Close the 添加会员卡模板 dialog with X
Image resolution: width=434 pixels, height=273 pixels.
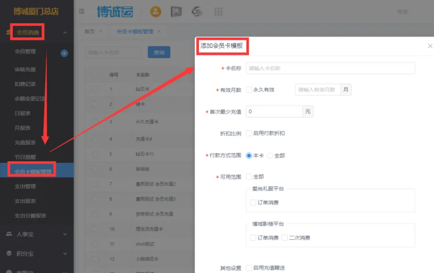coord(430,46)
